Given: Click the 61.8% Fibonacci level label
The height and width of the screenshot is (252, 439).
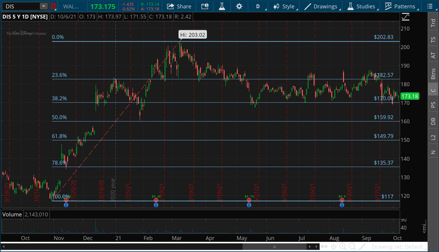Looking at the screenshot, I should pyautogui.click(x=59, y=136).
